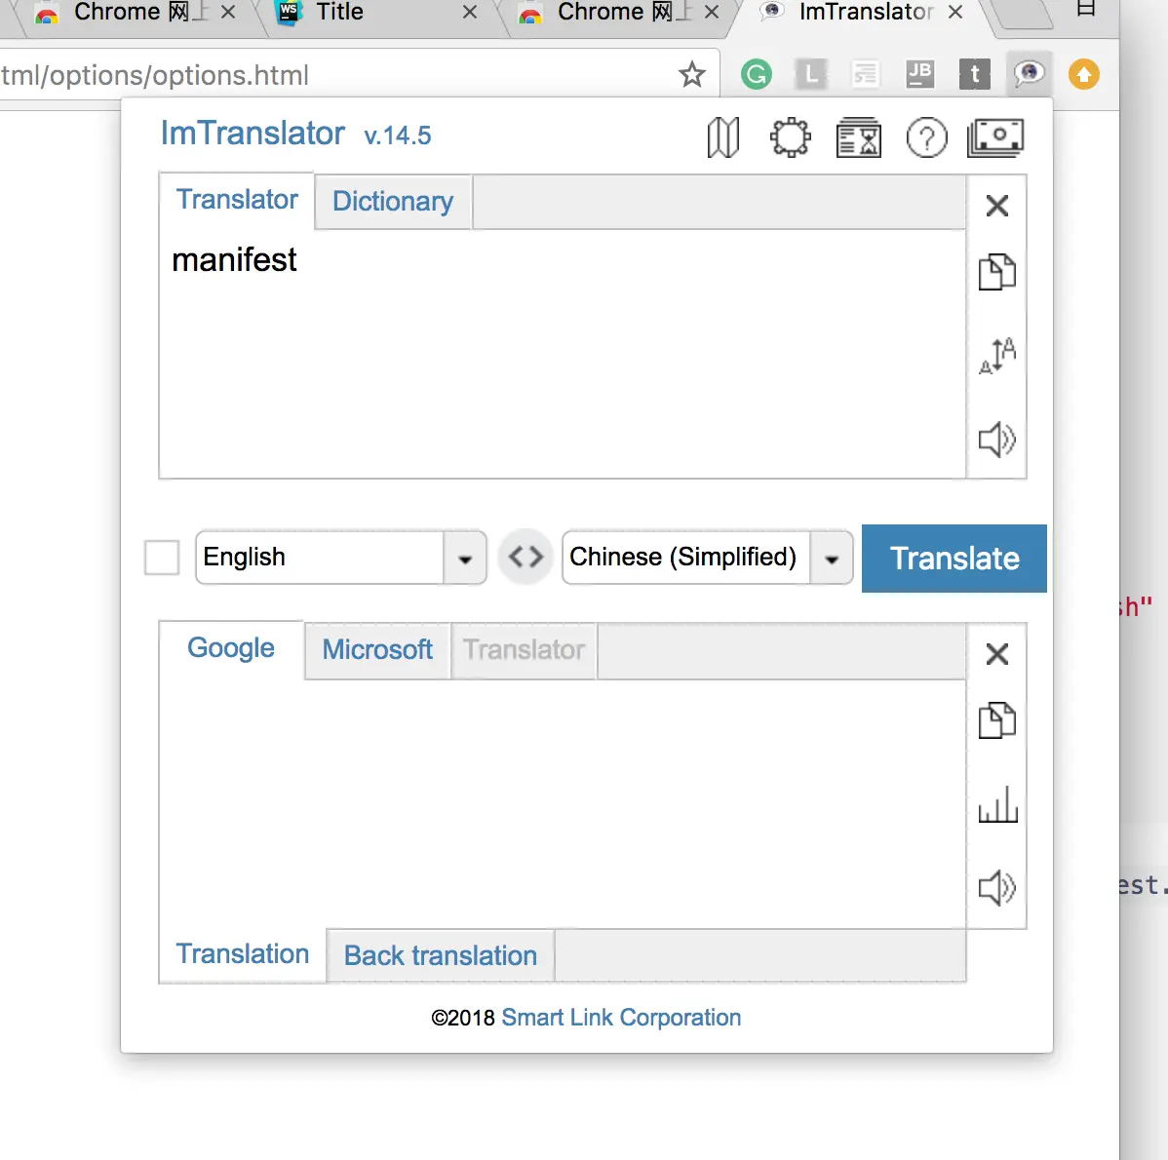Click the faded list extension icon

tap(866, 74)
